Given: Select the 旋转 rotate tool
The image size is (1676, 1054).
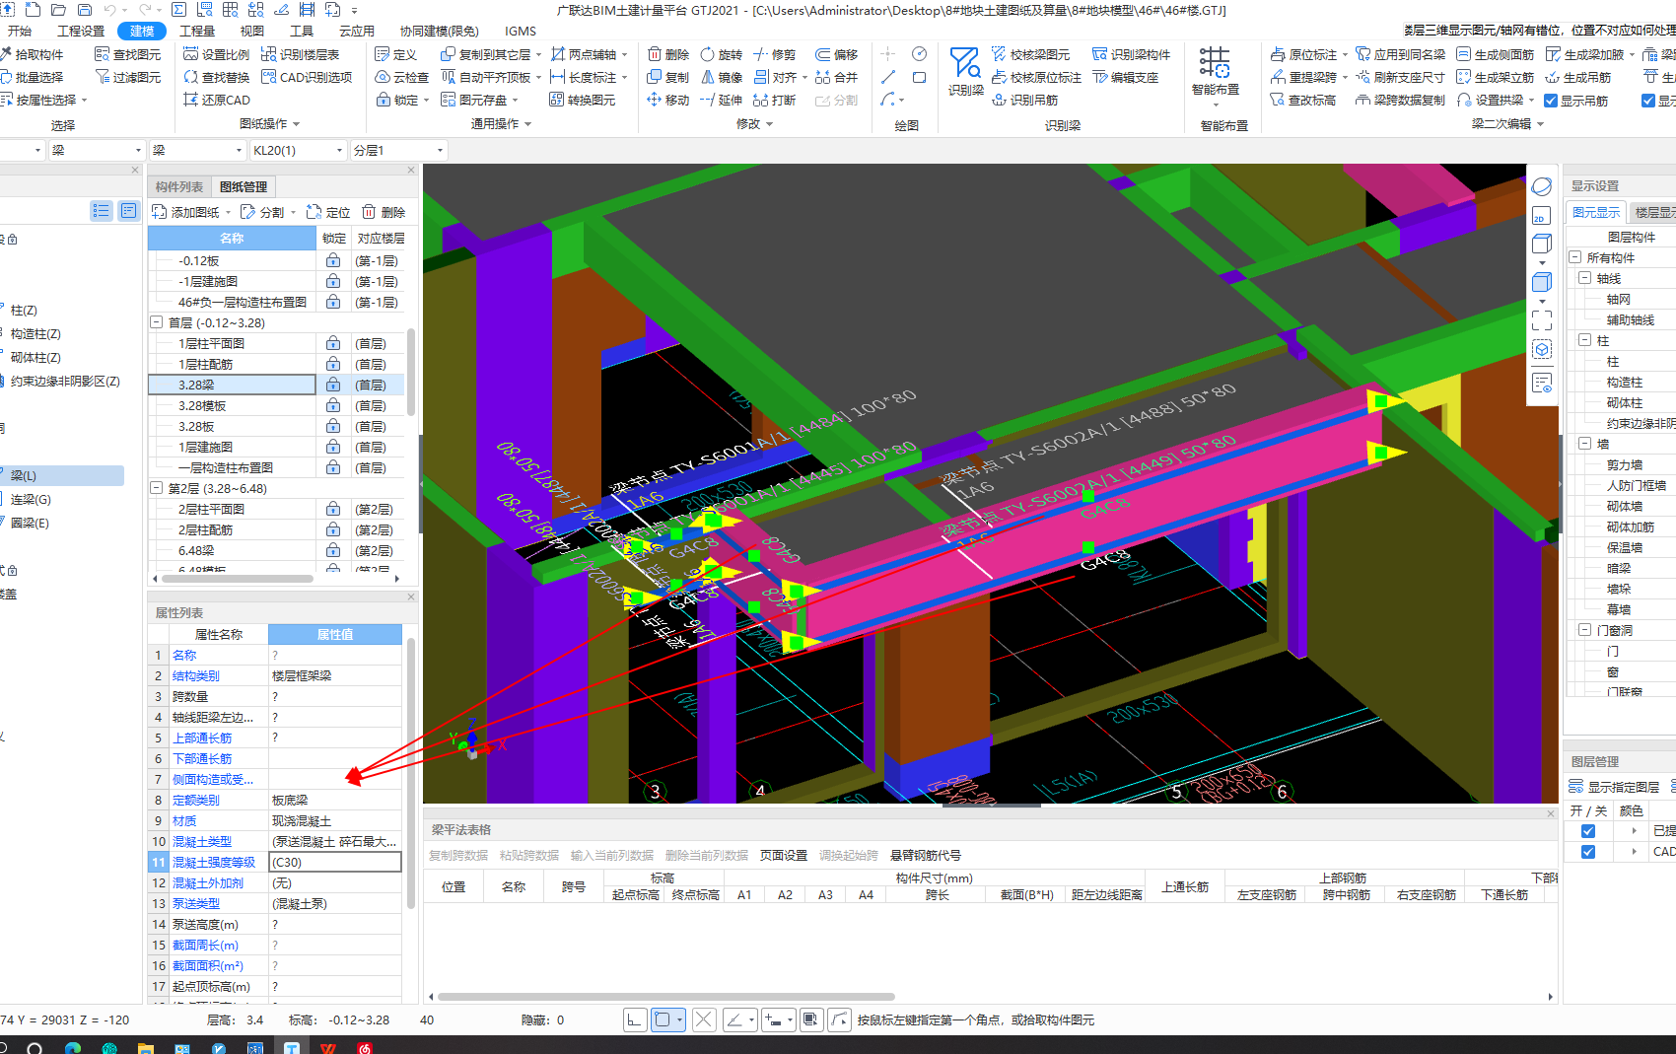Looking at the screenshot, I should click(x=721, y=54).
